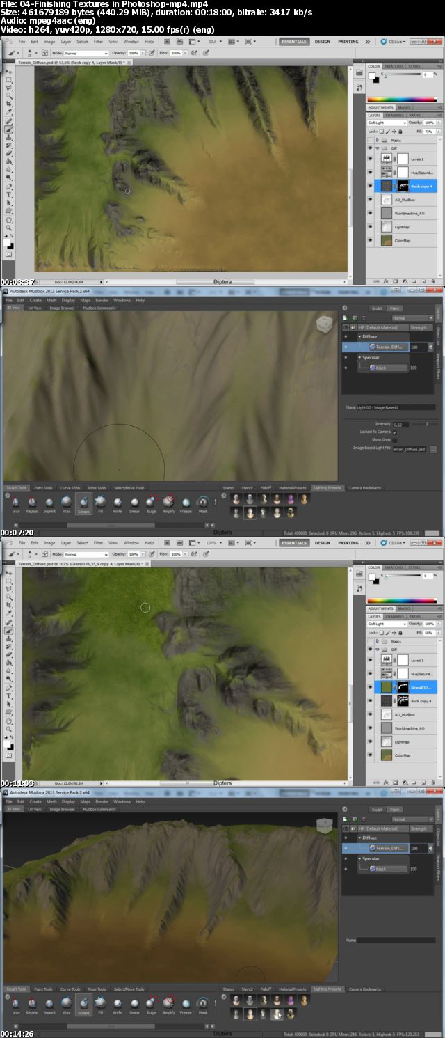Toggle Show Gripe checkbox in 00:07:20 Mudbox
Image resolution: width=445 pixels, height=1038 pixels.
395,440
